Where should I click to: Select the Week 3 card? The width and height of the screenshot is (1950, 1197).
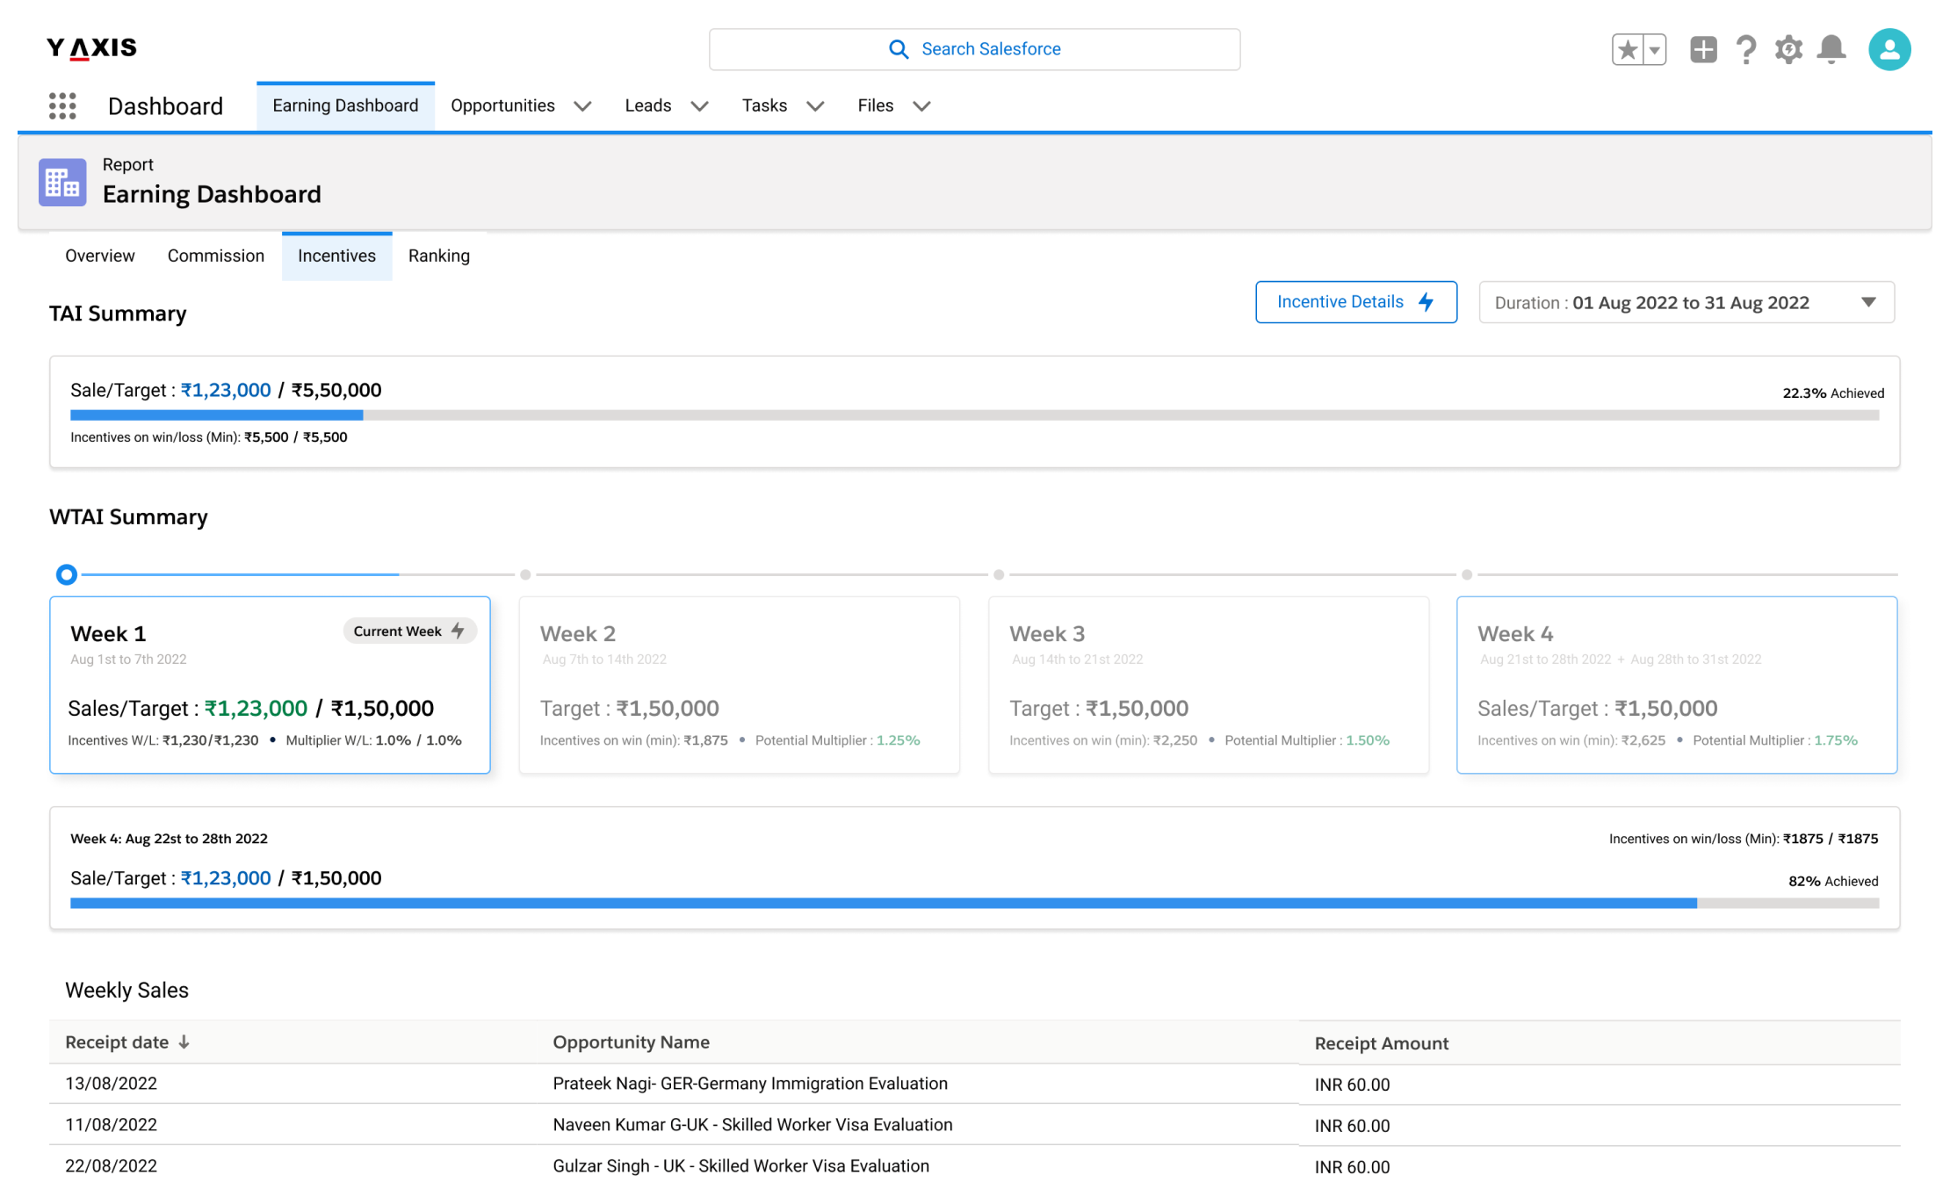tap(1209, 685)
